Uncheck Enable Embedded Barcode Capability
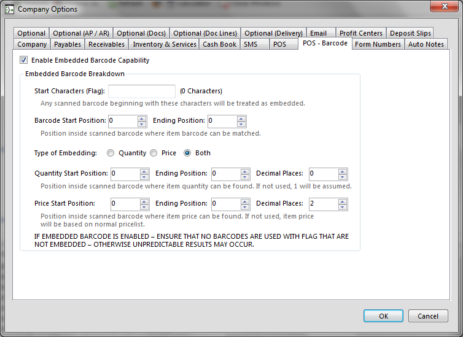 click(24, 60)
